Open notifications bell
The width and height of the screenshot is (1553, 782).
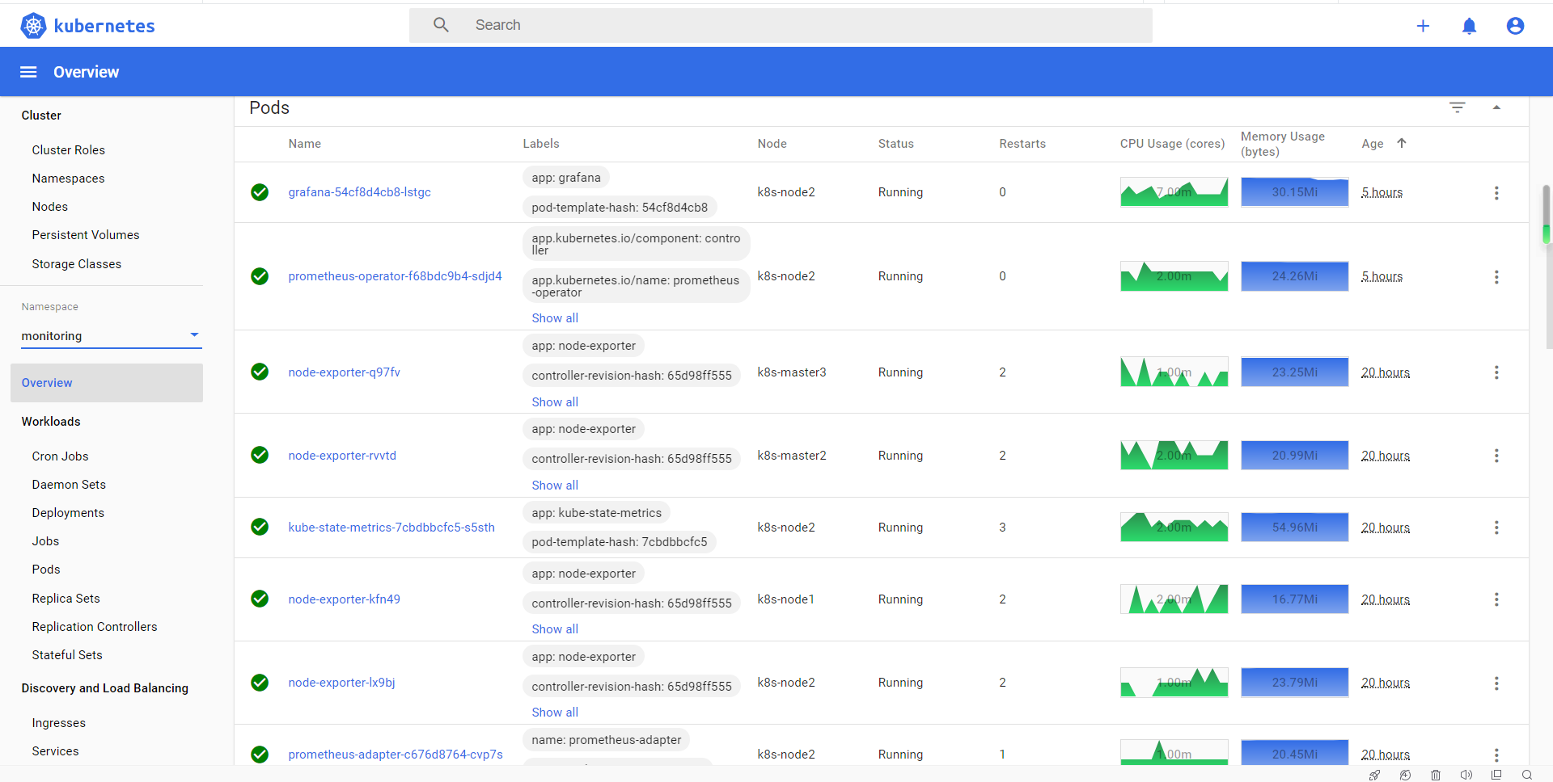[1469, 26]
